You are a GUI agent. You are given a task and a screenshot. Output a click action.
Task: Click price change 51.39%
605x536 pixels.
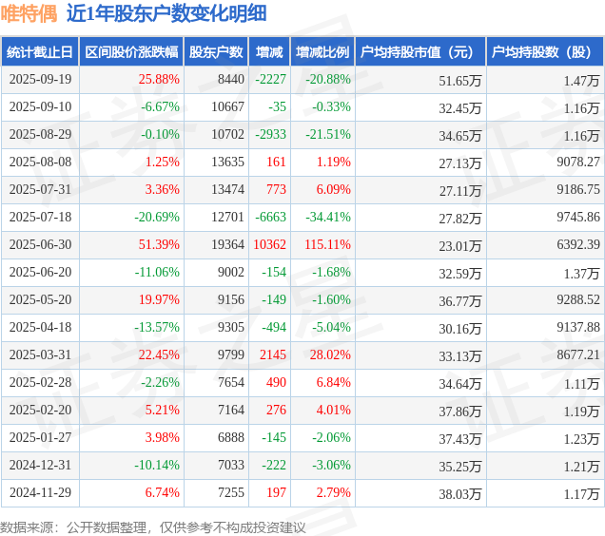coord(159,244)
